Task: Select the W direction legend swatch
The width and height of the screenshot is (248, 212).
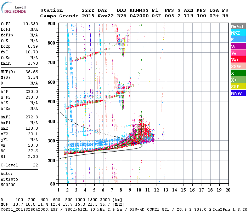Action: click(238, 46)
